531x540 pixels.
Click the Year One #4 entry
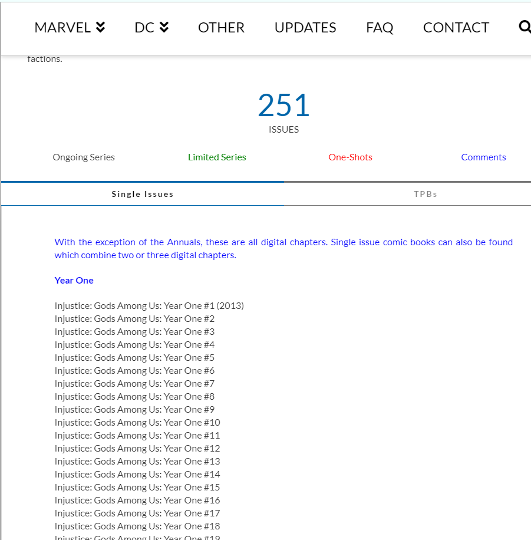point(134,345)
